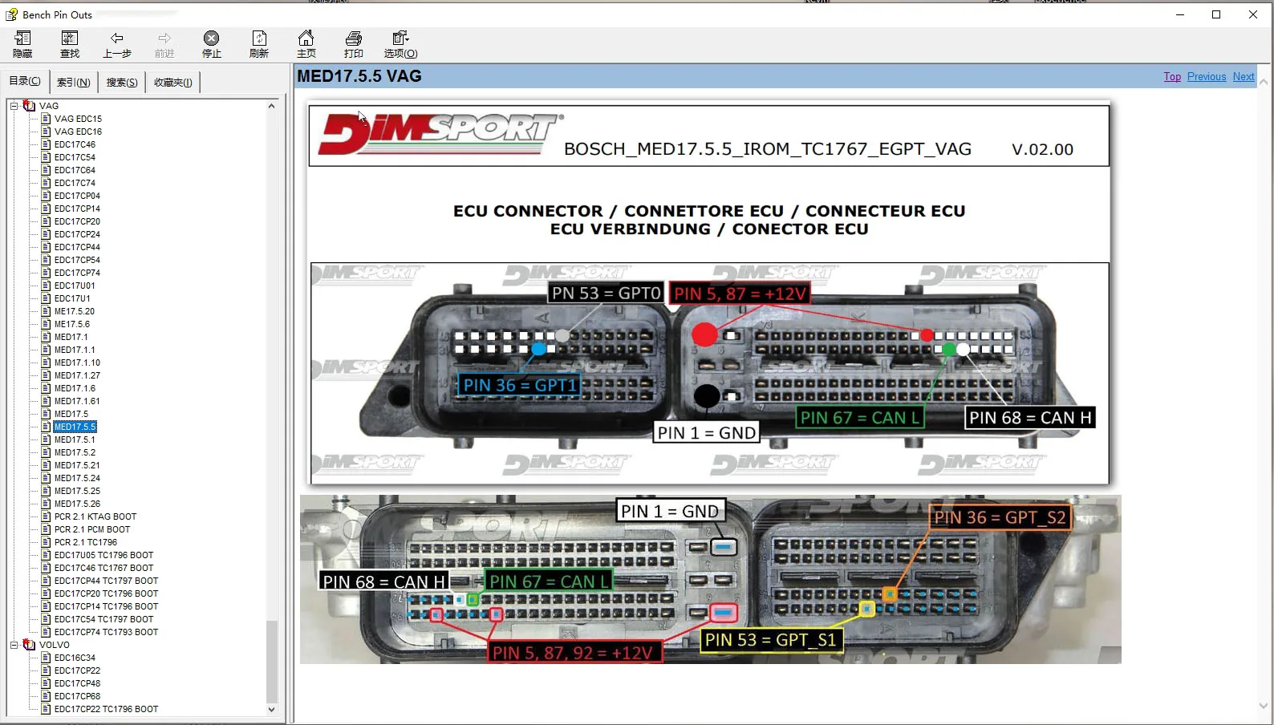This screenshot has height=725, width=1274.
Task: Open PCR 2.1 PCM BOOT topic
Action: [x=92, y=529]
